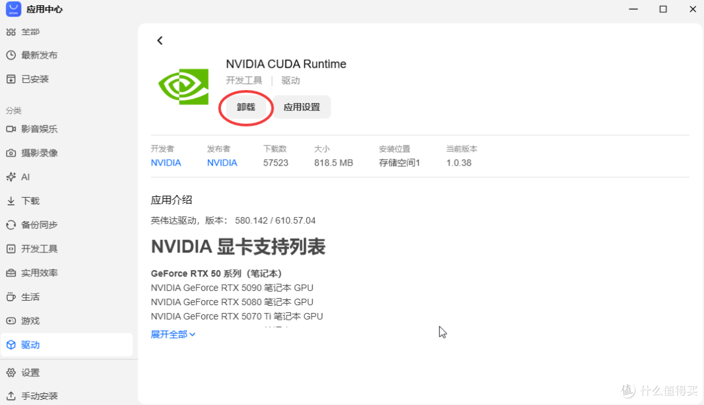
Task: Select the 备份同步 category
Action: [40, 225]
